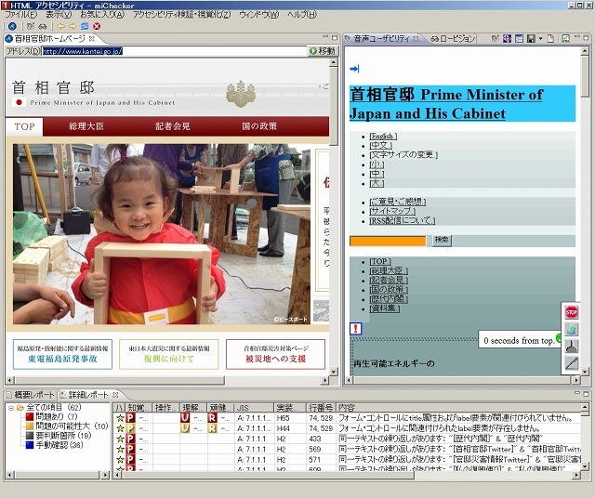This screenshot has height=498, width=595.
Task: Click the 移動 go button
Action: (x=323, y=51)
